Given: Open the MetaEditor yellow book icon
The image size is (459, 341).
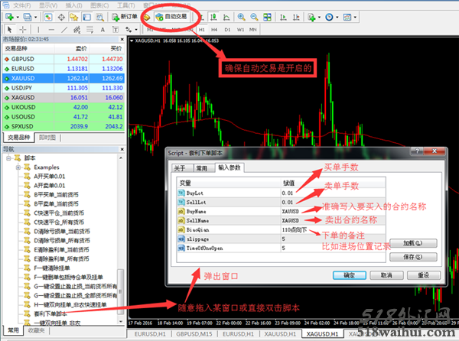Looking at the screenshot, I should [146, 18].
